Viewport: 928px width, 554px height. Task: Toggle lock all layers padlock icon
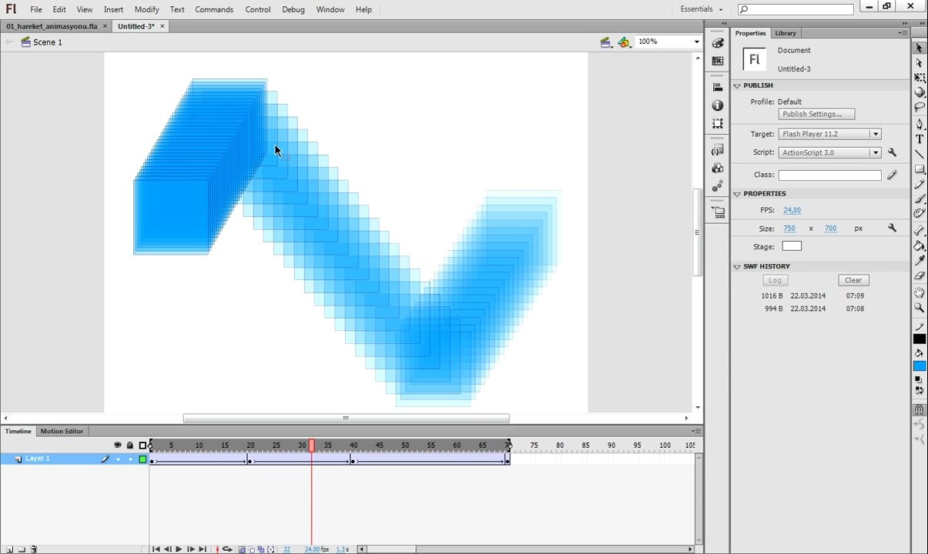point(129,446)
